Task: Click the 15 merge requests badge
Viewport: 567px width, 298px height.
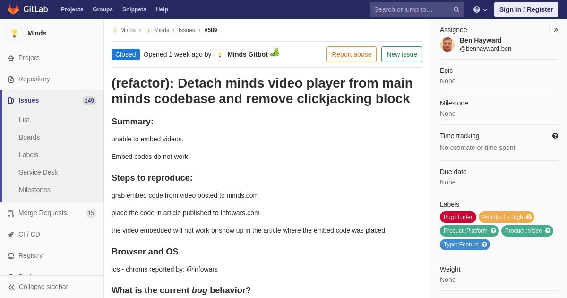Action: pos(91,213)
